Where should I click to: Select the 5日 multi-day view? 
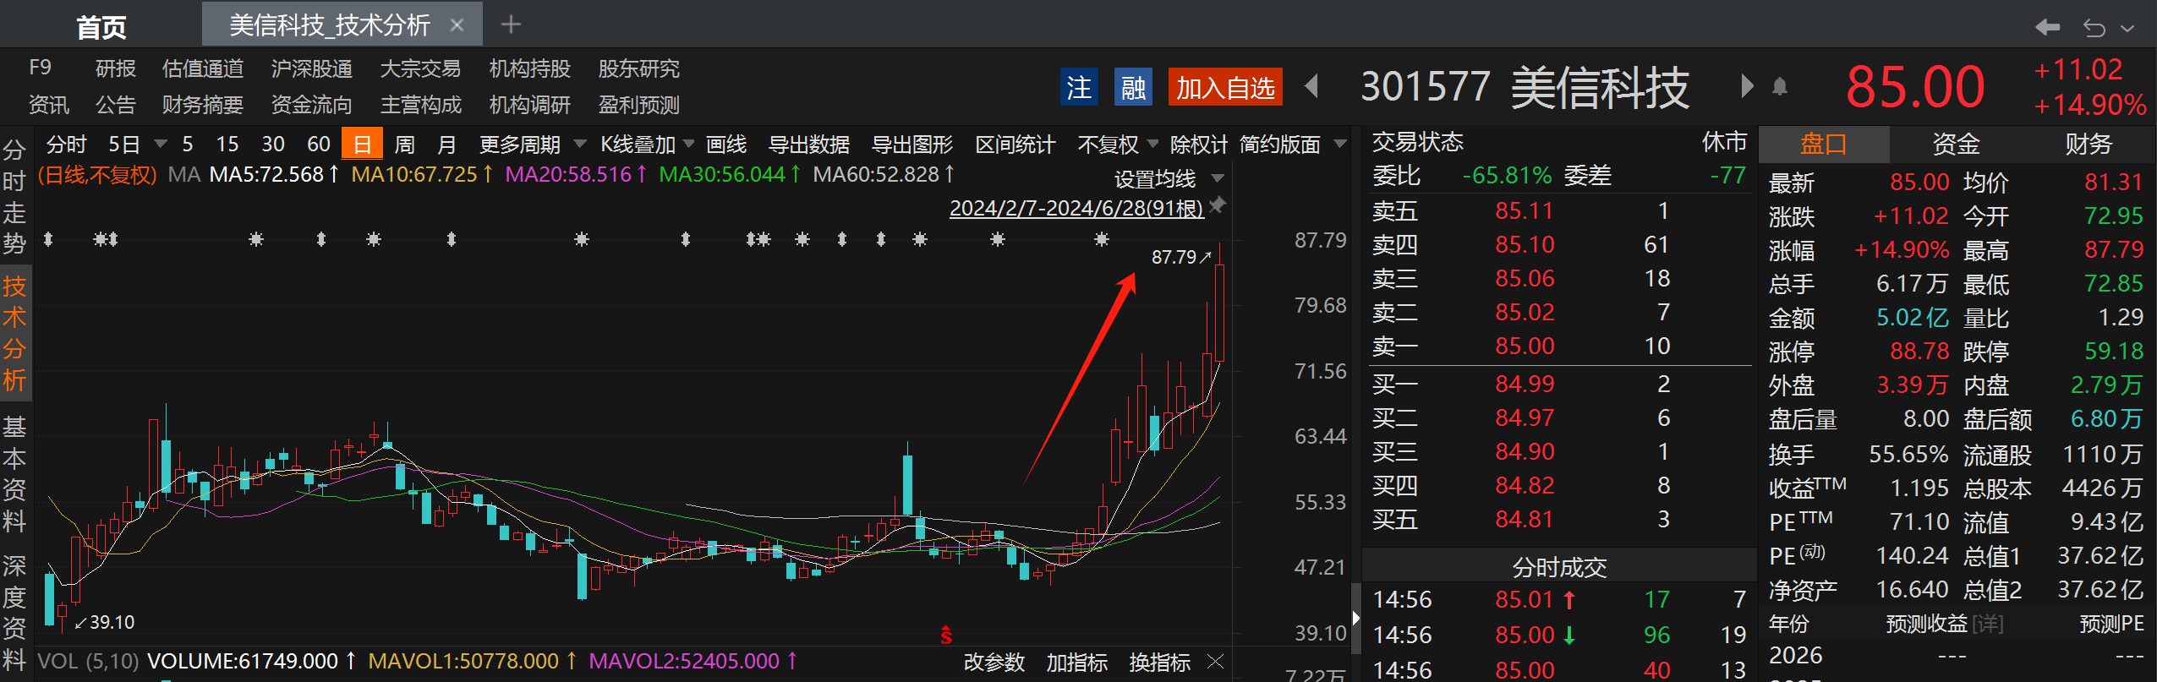[124, 145]
